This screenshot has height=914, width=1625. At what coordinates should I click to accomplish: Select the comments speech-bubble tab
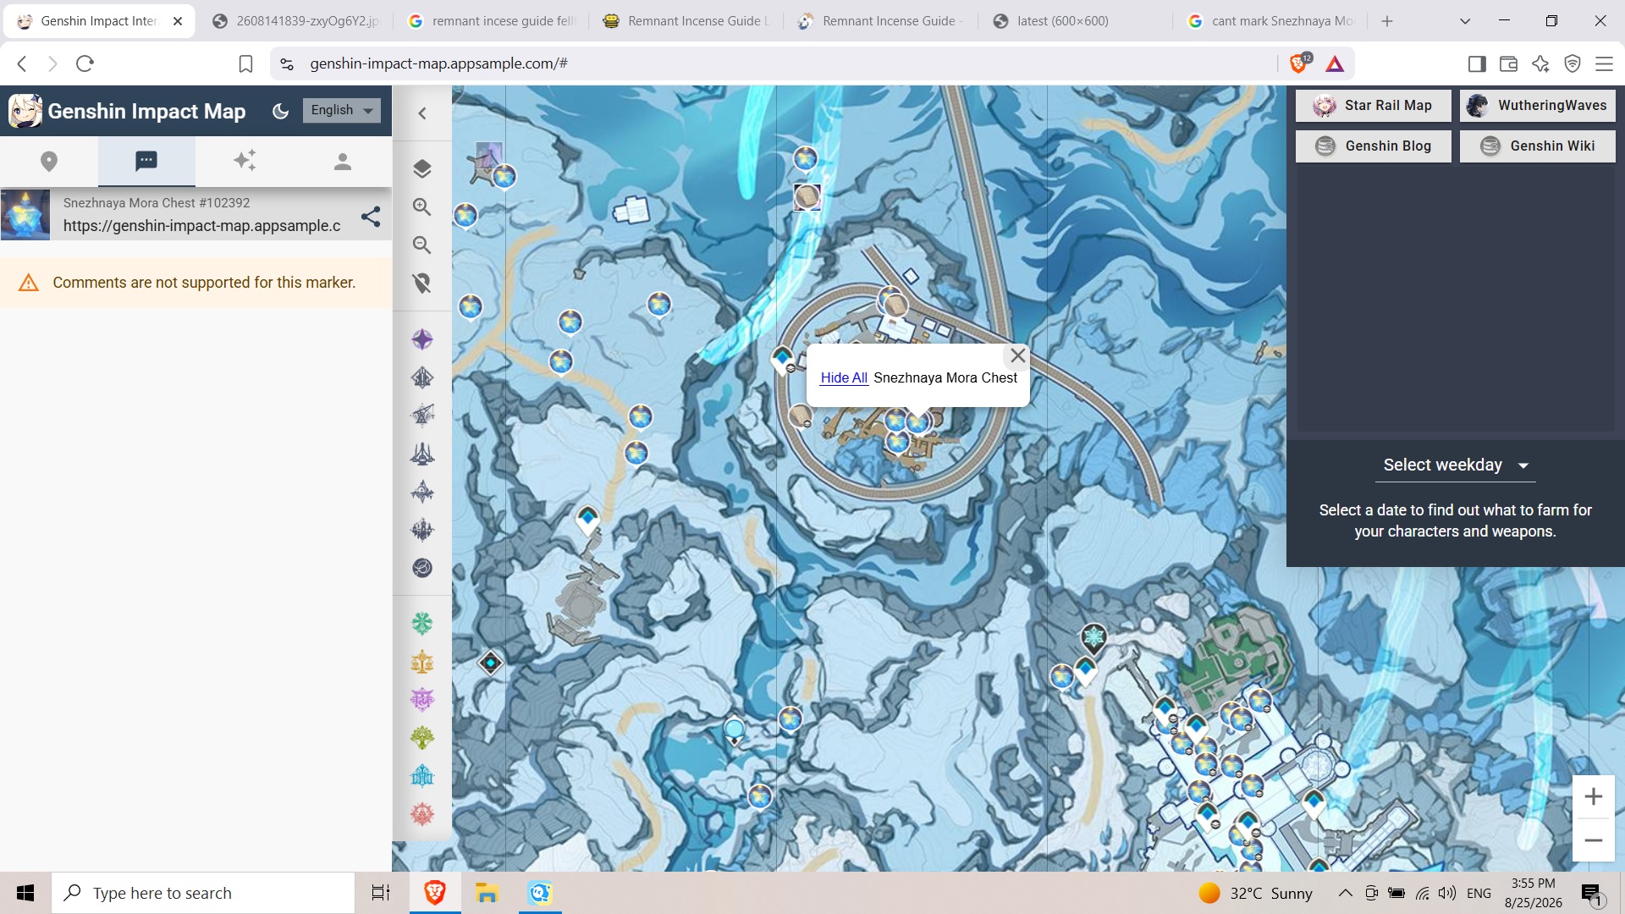point(146,161)
